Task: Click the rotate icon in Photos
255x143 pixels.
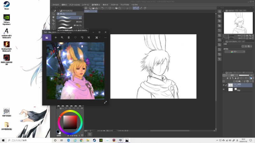Action: point(82,37)
